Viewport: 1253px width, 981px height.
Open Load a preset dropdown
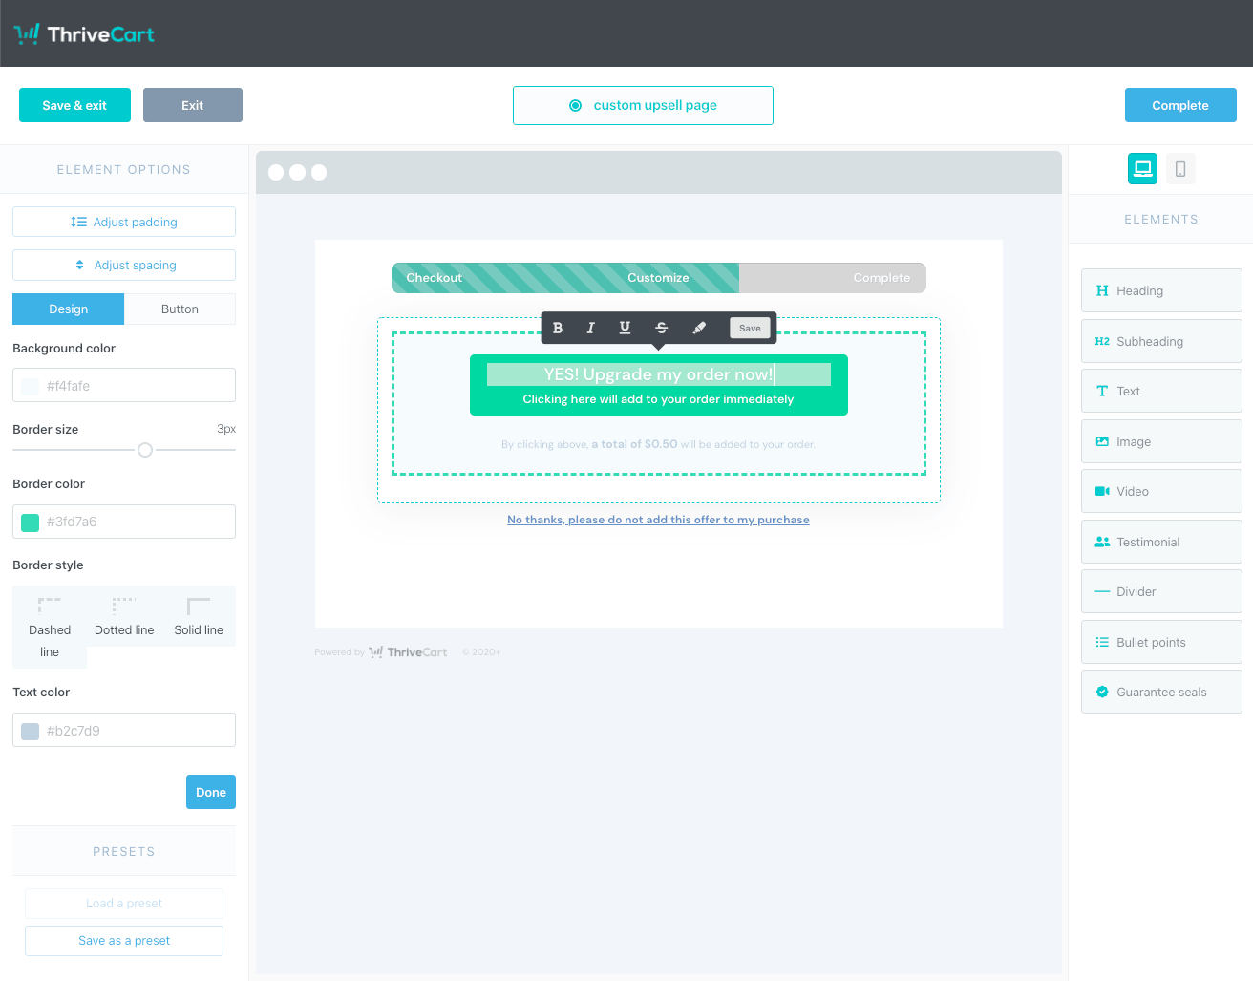pos(124,904)
